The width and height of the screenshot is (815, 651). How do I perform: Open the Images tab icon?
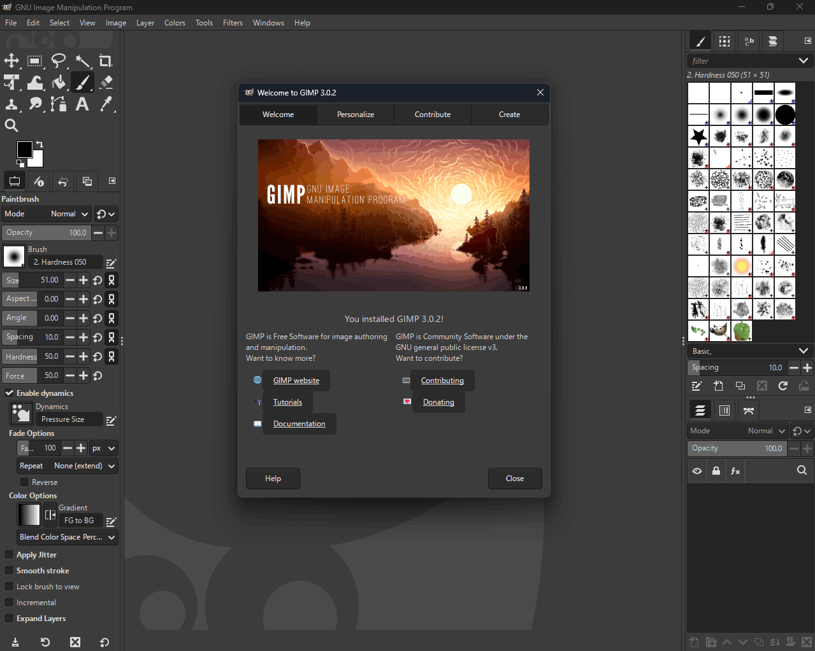(x=87, y=181)
